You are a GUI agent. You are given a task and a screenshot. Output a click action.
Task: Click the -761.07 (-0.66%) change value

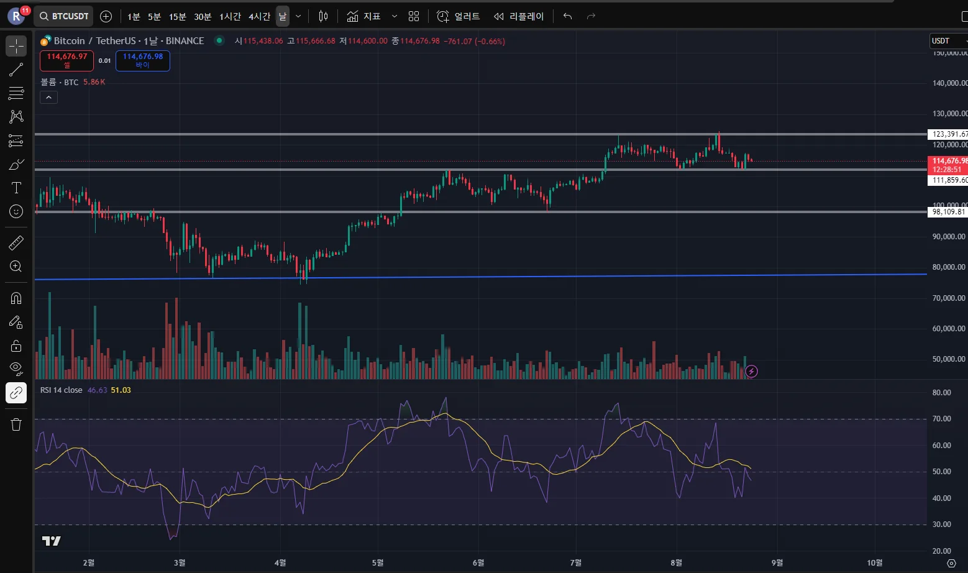click(x=474, y=41)
